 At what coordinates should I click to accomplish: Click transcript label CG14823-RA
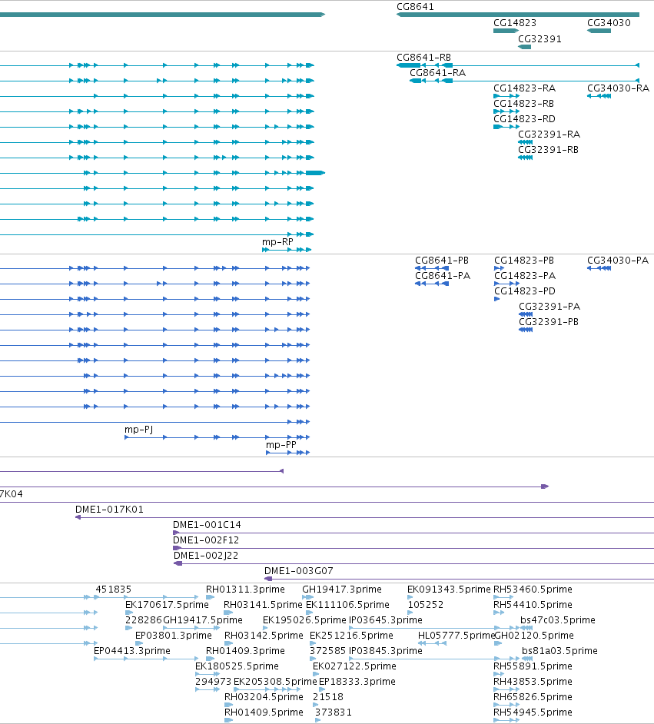click(x=524, y=88)
